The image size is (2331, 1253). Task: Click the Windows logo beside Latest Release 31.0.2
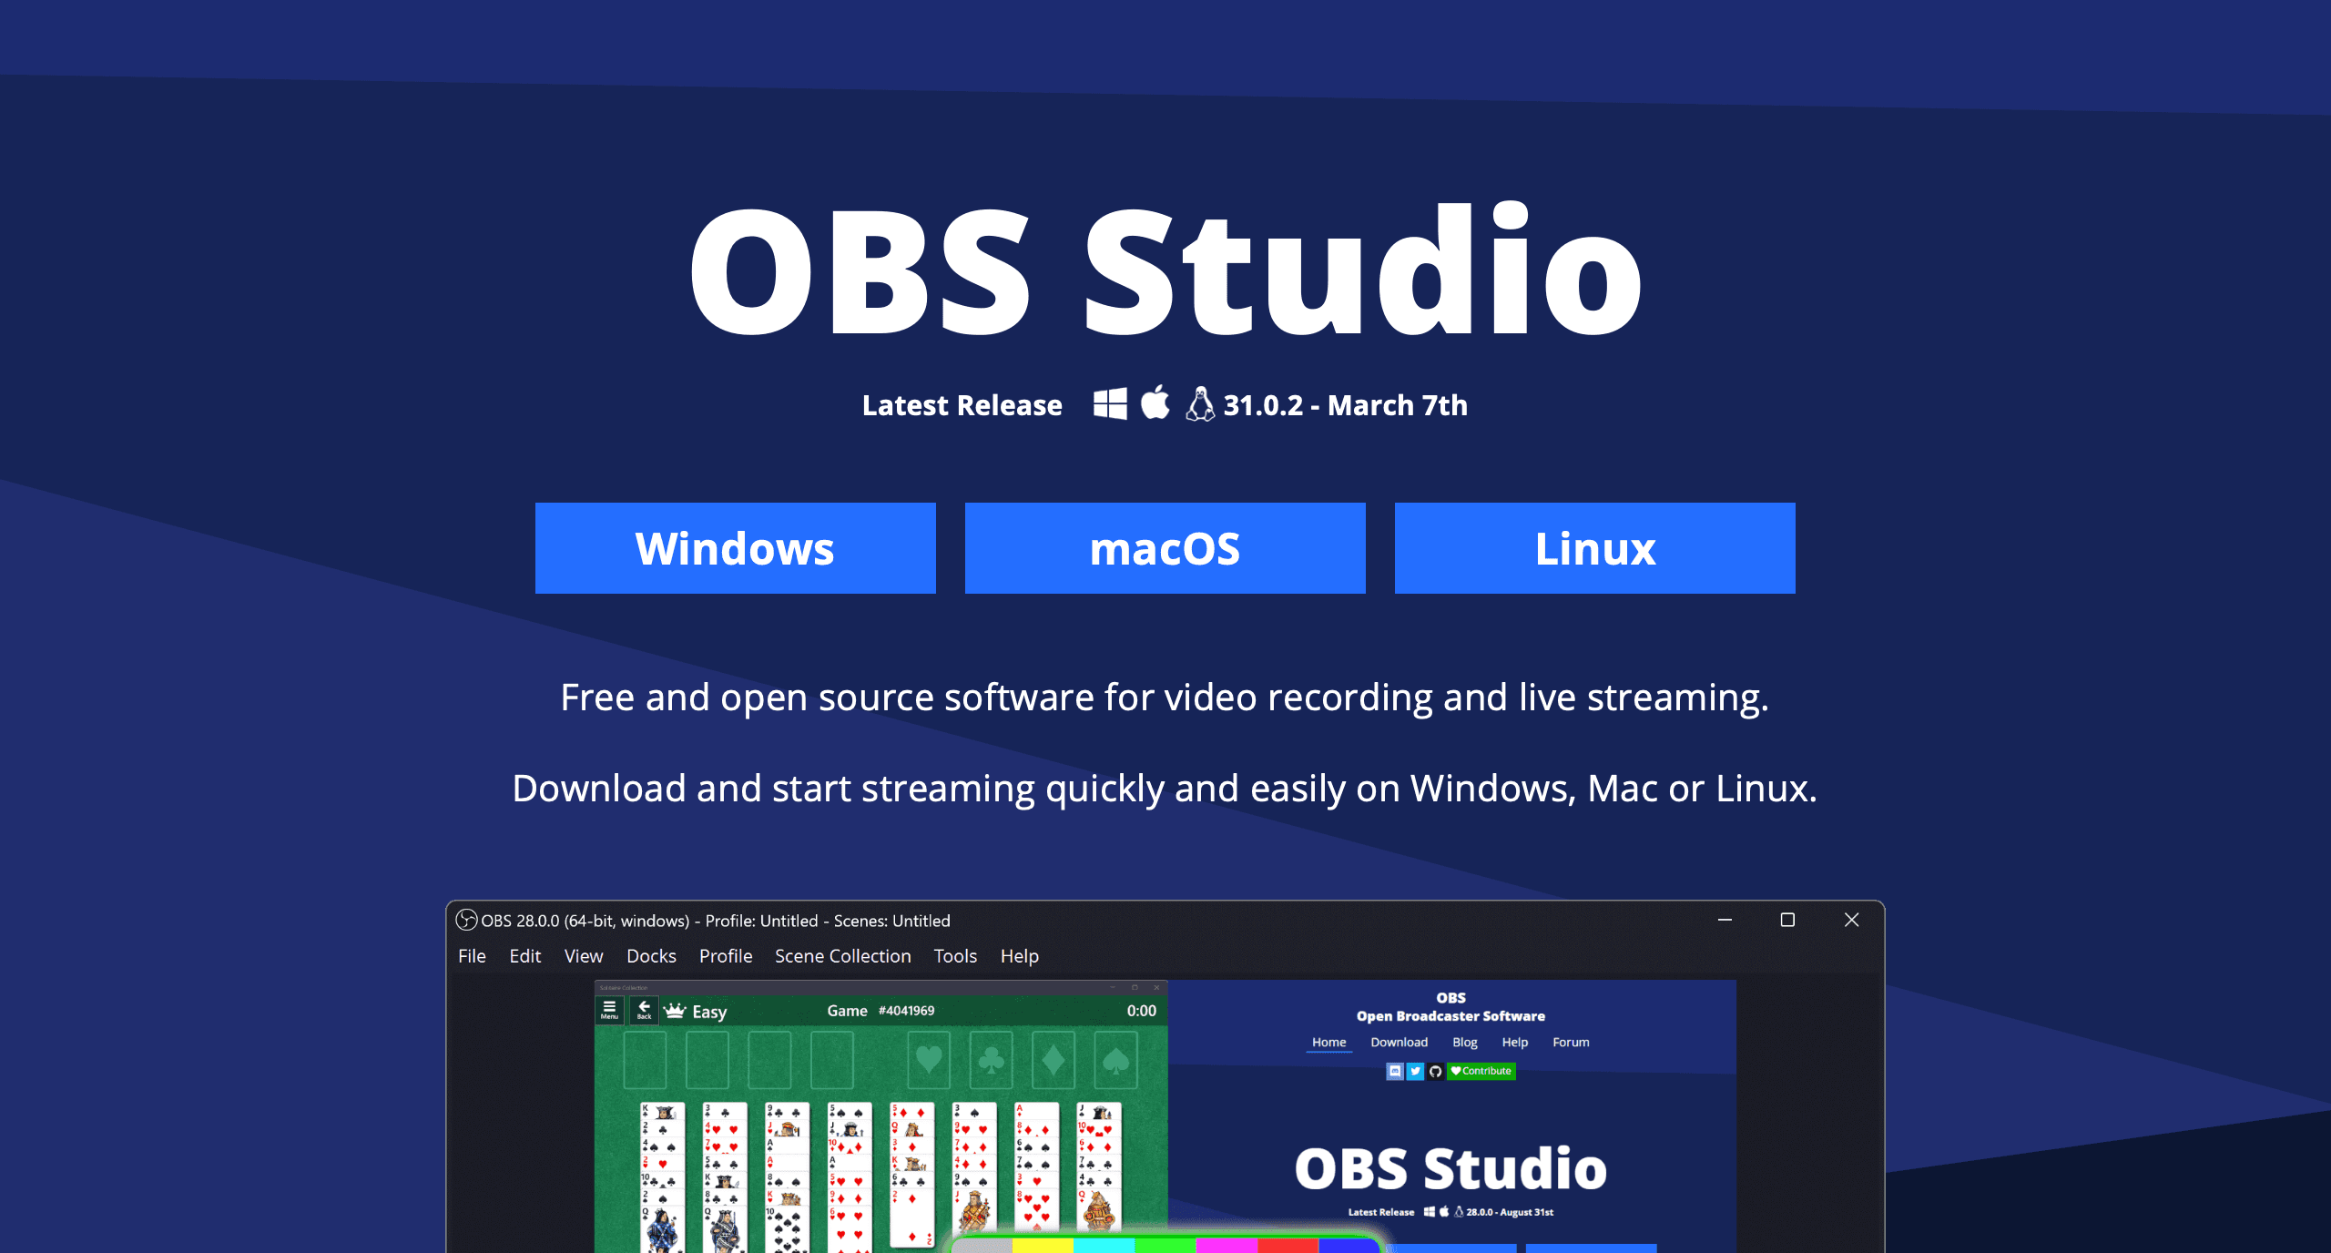tap(1110, 403)
